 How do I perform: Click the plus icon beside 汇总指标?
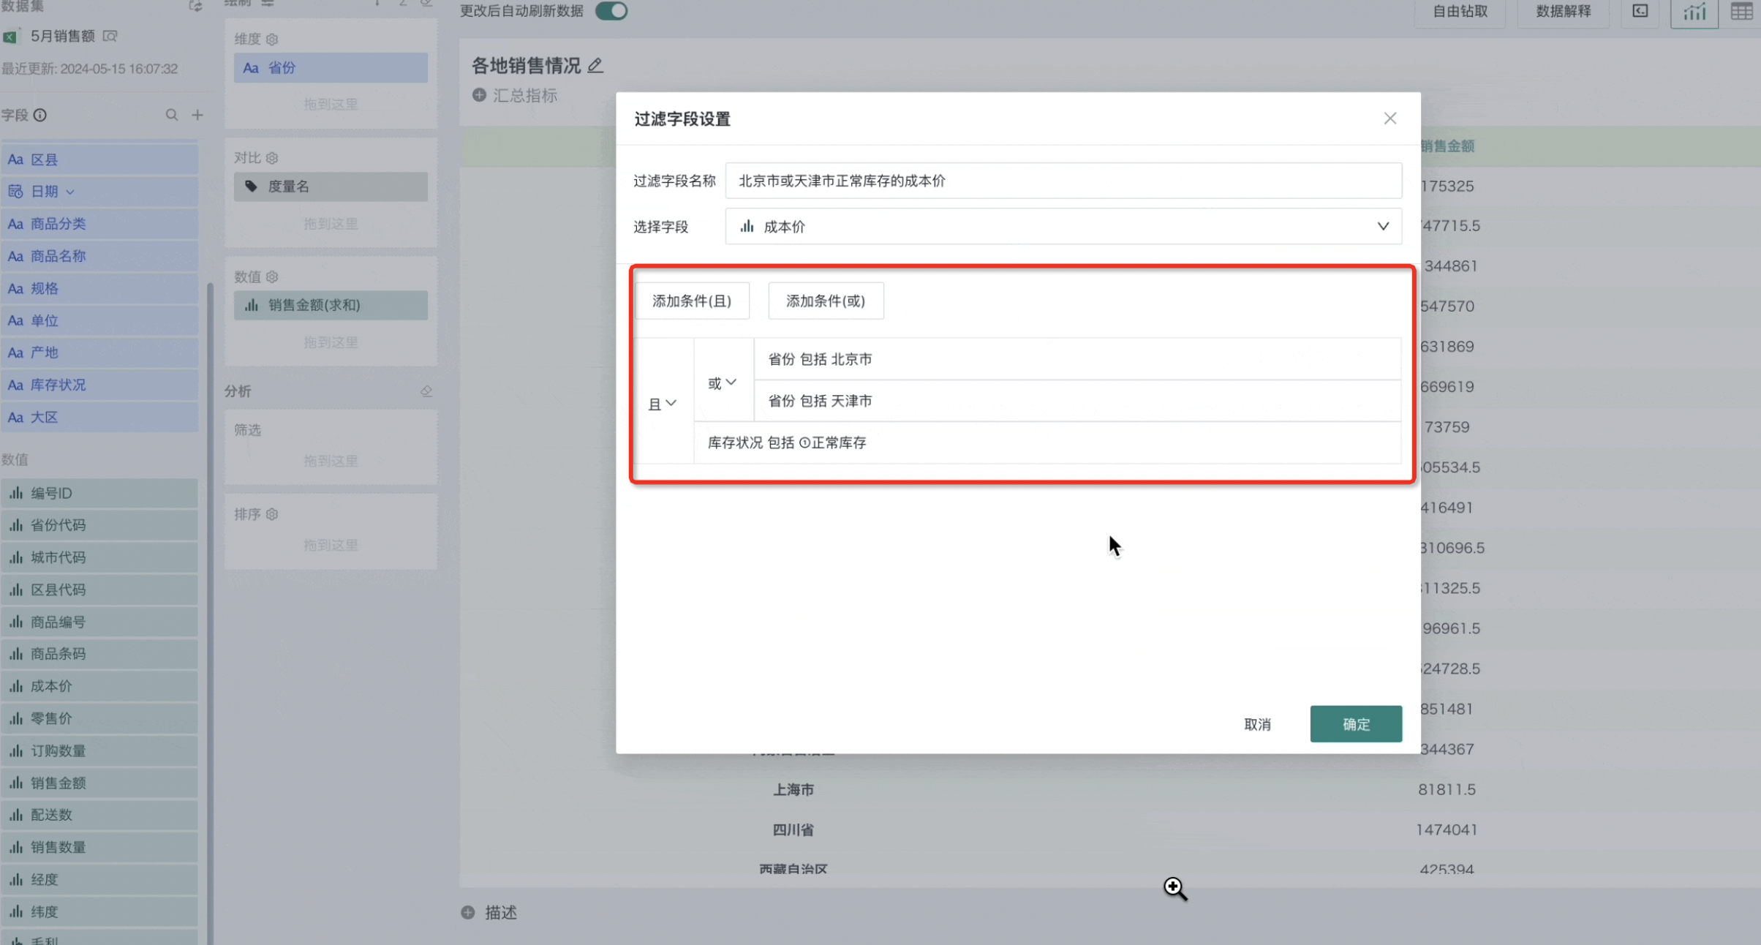click(x=479, y=95)
